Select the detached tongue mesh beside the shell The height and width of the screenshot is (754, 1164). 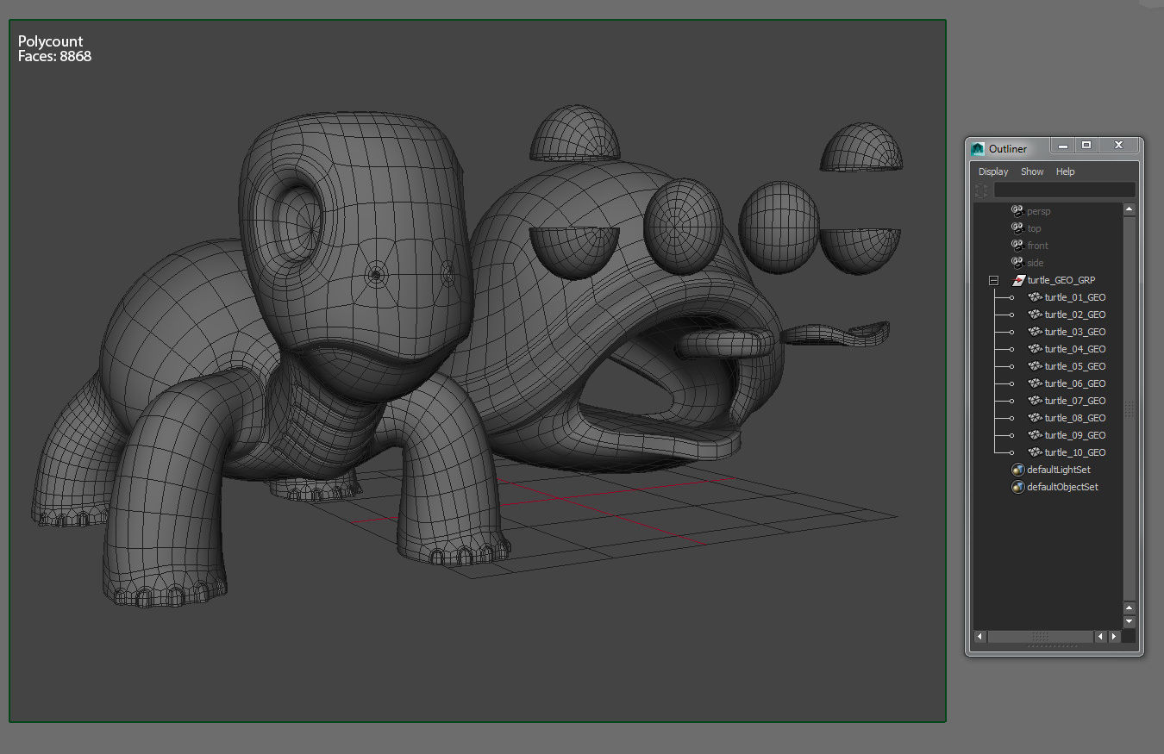[835, 333]
